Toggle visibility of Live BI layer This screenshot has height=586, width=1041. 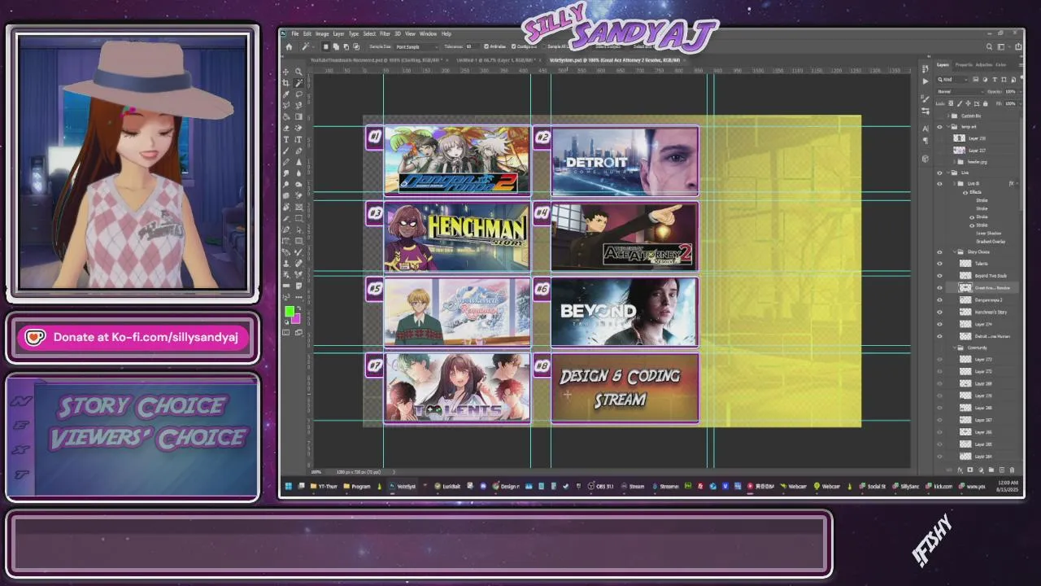tap(940, 183)
